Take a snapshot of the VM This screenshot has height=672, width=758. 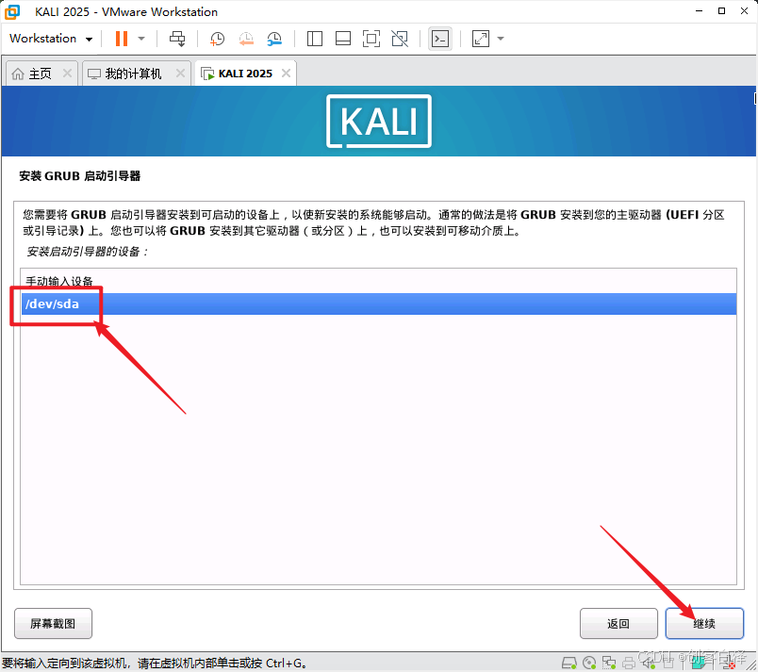click(x=217, y=39)
